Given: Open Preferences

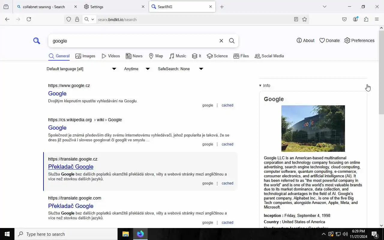Looking at the screenshot, I should click(359, 40).
